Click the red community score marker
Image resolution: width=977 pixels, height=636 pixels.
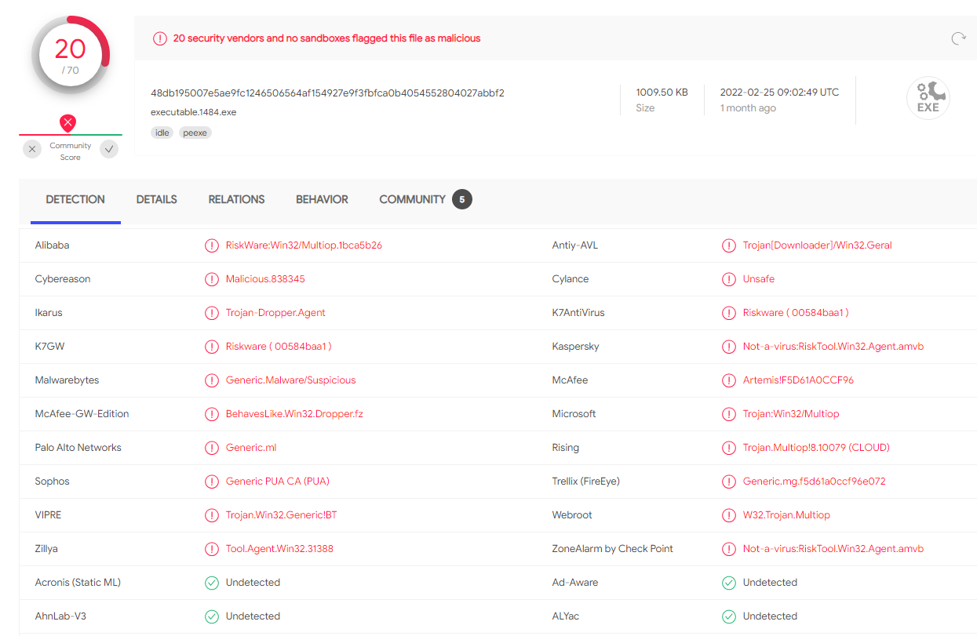68,124
